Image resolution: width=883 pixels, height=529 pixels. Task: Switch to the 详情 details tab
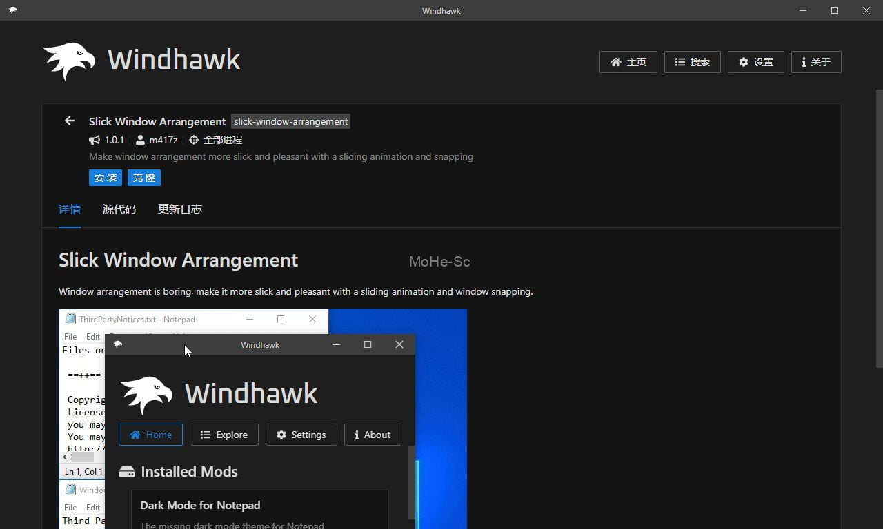click(x=70, y=209)
